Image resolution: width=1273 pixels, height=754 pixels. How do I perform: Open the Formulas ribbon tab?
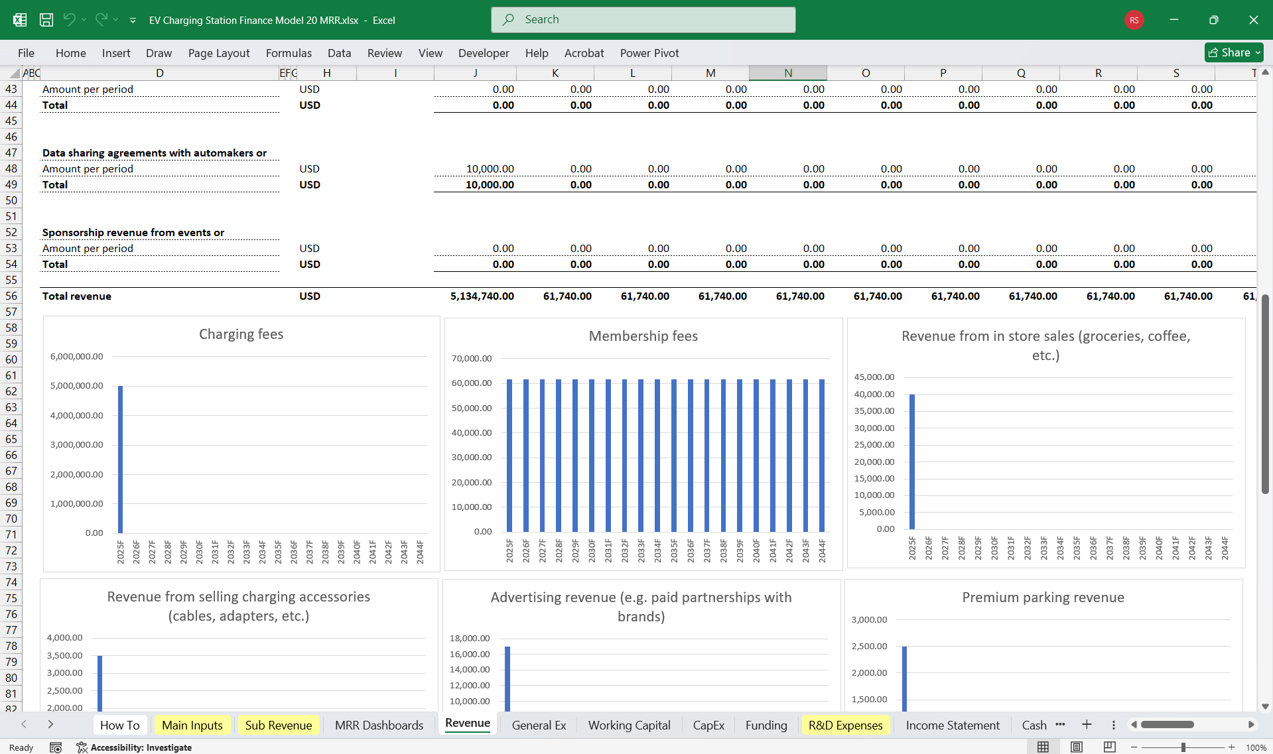pos(289,53)
